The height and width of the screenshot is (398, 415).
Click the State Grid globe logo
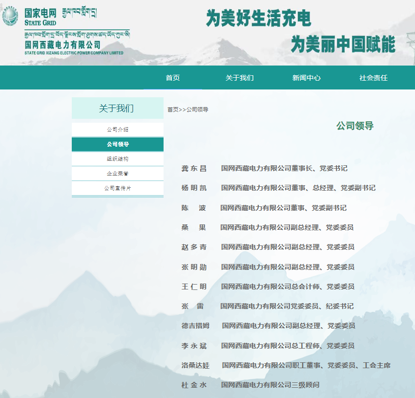[x=9, y=15]
